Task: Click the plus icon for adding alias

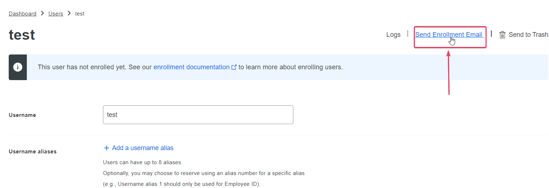Action: point(107,148)
